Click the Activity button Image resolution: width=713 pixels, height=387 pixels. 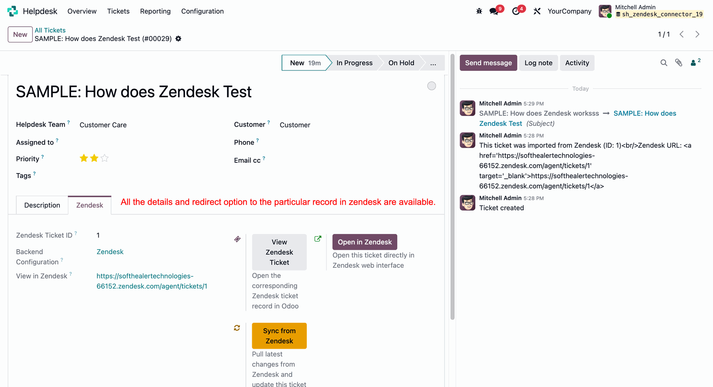(x=577, y=63)
